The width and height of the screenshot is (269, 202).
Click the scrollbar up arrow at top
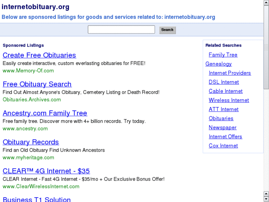point(266,3)
